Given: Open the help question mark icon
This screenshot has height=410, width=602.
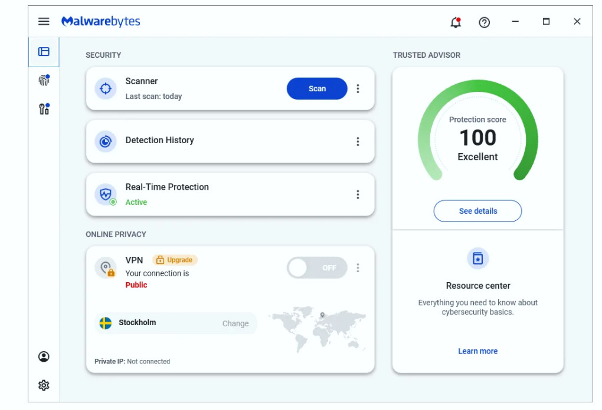Looking at the screenshot, I should (484, 22).
